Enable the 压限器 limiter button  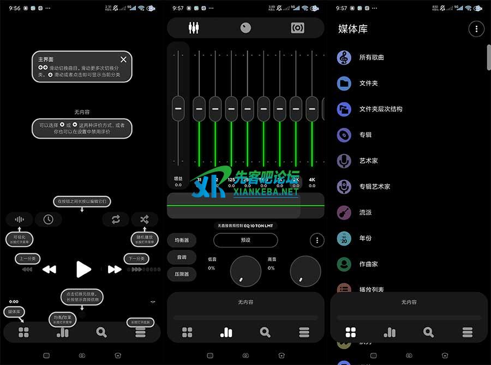point(182,274)
